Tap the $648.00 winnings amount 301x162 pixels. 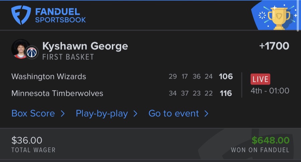(x=270, y=140)
